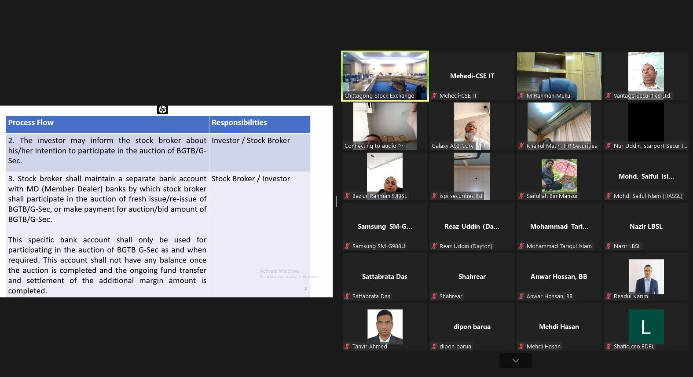Click muted mic icon beside Sattabrata Das label
The width and height of the screenshot is (693, 377).
348,296
